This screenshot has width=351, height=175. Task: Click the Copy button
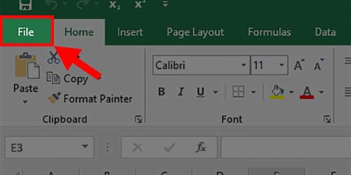(x=68, y=79)
